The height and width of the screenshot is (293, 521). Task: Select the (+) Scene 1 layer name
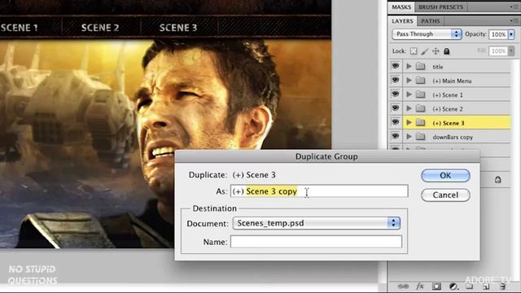pyautogui.click(x=448, y=95)
